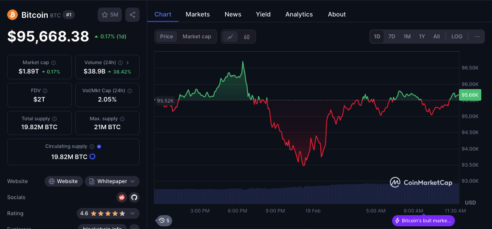This screenshot has width=492, height=229.
Task: Set chart range to 1M
Action: 407,37
